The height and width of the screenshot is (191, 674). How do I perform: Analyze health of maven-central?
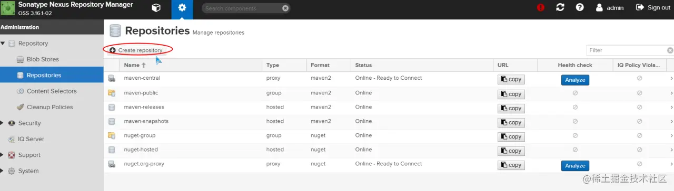575,80
